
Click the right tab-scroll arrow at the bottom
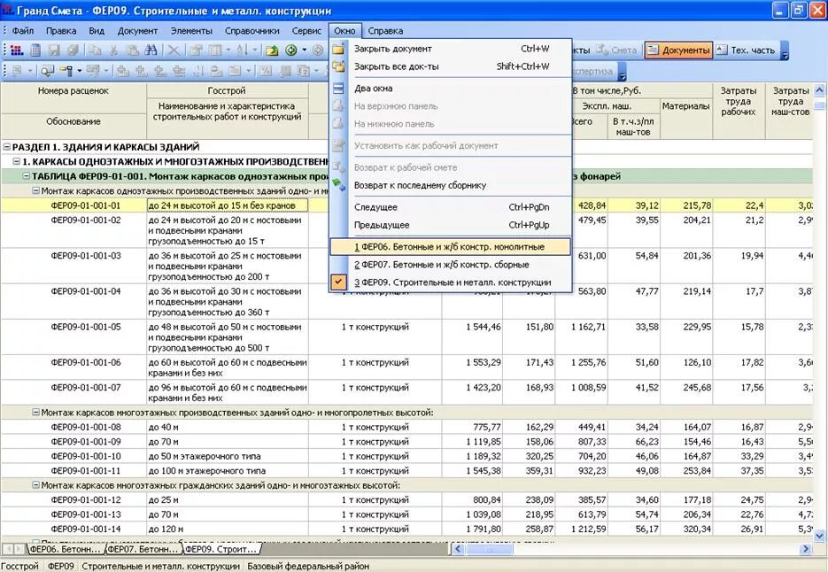(19, 549)
